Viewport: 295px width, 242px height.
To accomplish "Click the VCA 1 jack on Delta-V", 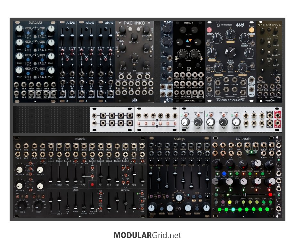I will (189, 75).
